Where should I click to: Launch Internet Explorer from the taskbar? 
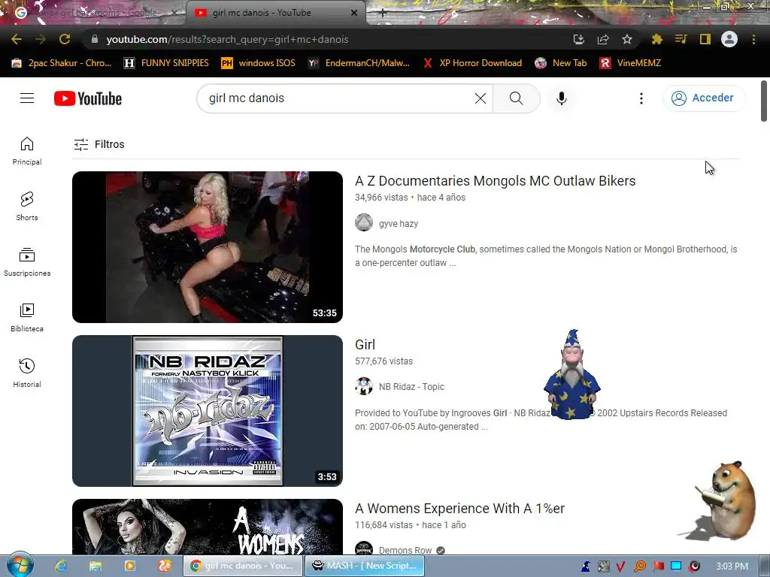[x=61, y=566]
